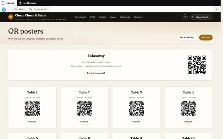Click Back to tables button
223x139 pixels.
(x=187, y=37)
